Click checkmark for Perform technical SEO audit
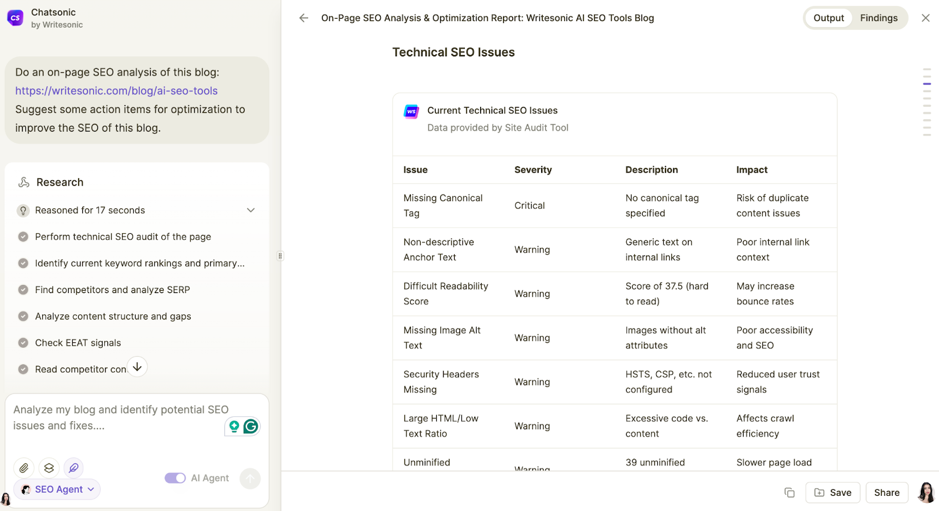This screenshot has height=511, width=939. pyautogui.click(x=23, y=237)
